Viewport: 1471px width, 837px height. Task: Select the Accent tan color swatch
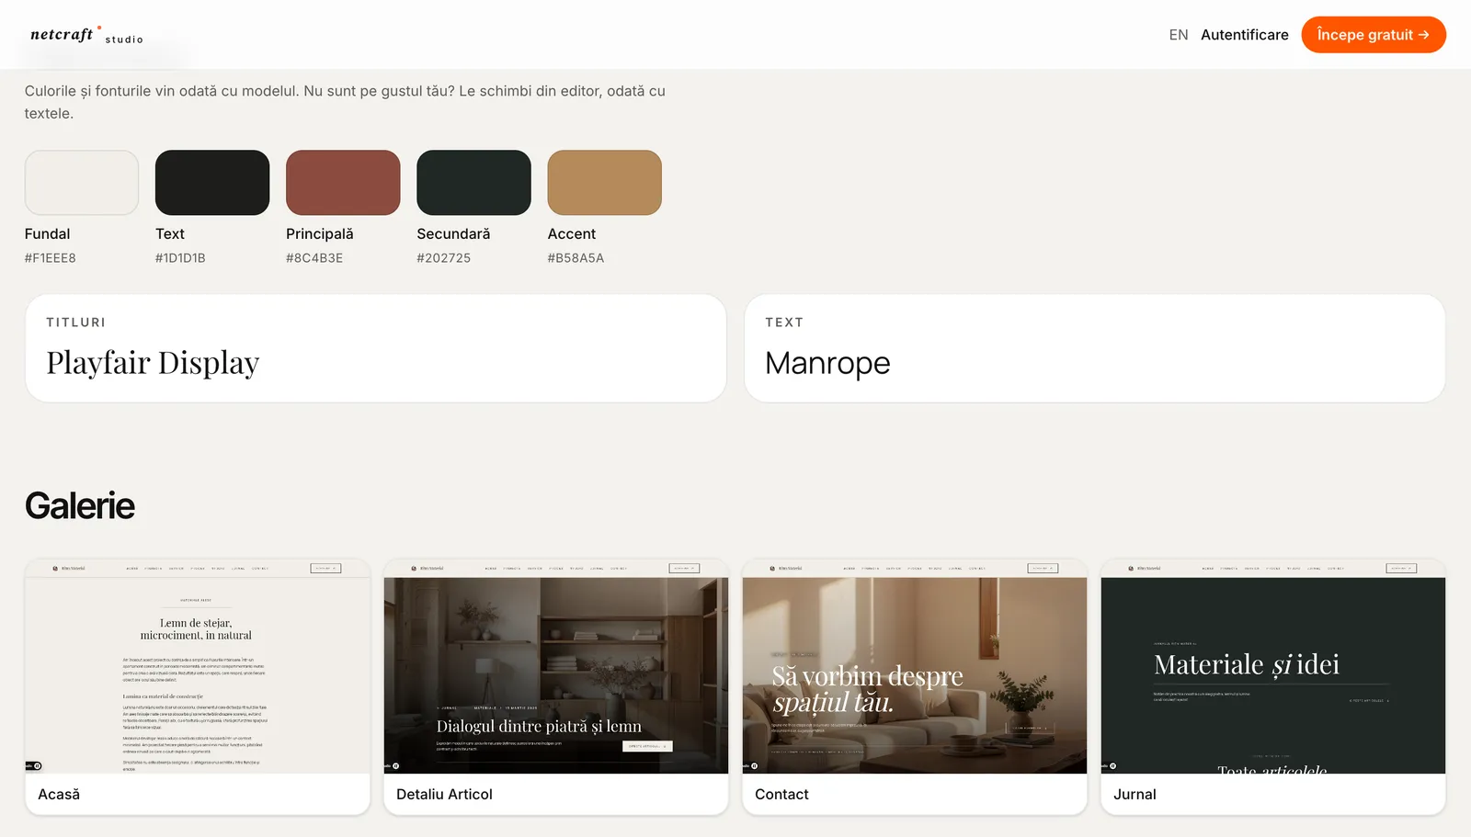pos(605,183)
